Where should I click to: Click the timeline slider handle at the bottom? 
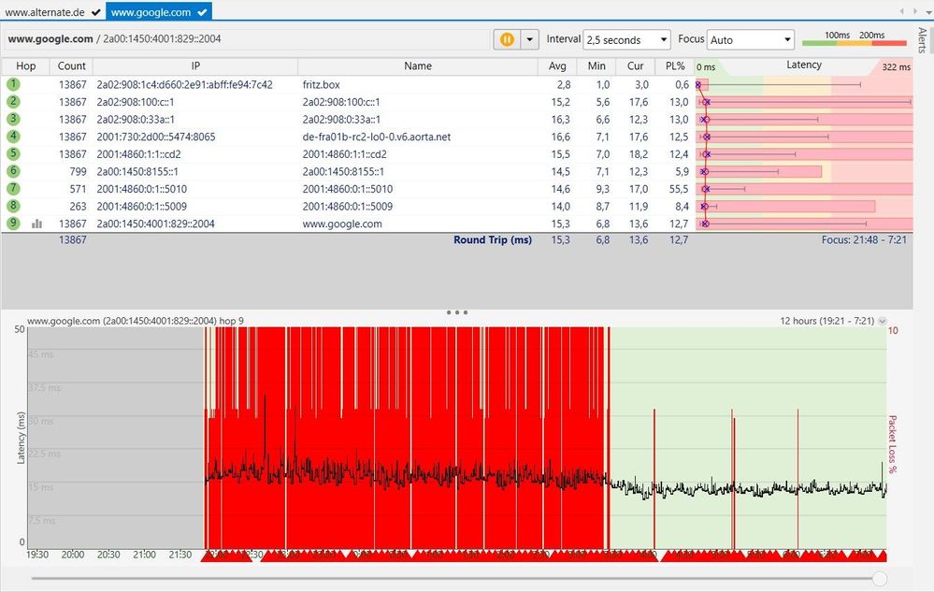click(x=879, y=579)
